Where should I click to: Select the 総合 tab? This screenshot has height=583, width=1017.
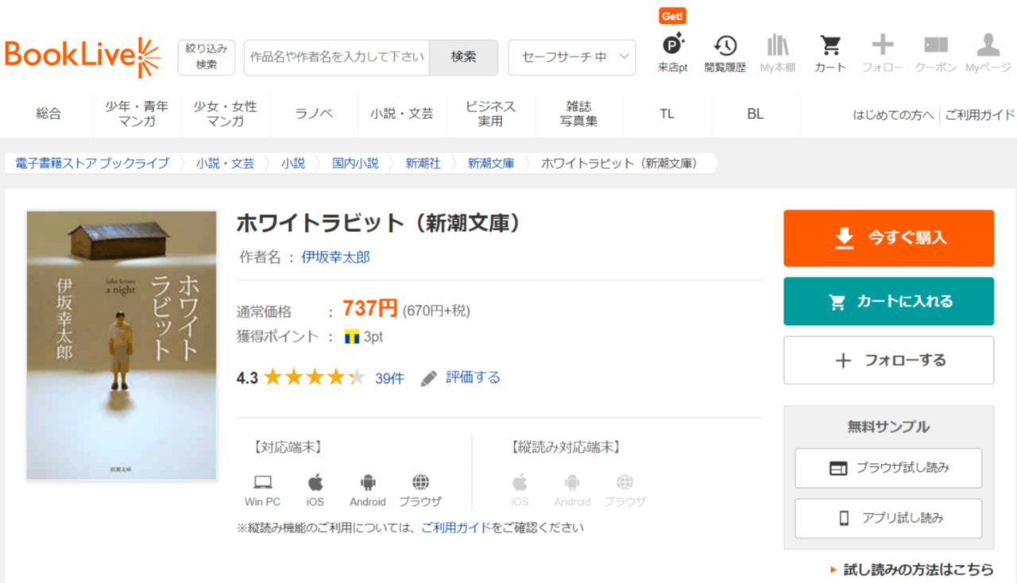48,114
